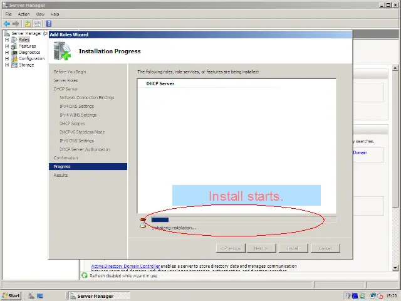Click the first system tray icon
The width and height of the screenshot is (401, 301).
tap(348, 296)
